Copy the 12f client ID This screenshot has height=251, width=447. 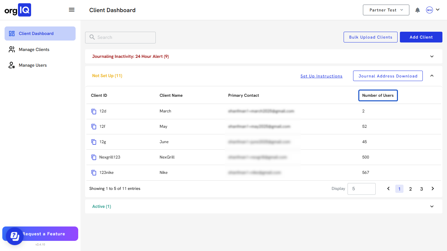(94, 126)
